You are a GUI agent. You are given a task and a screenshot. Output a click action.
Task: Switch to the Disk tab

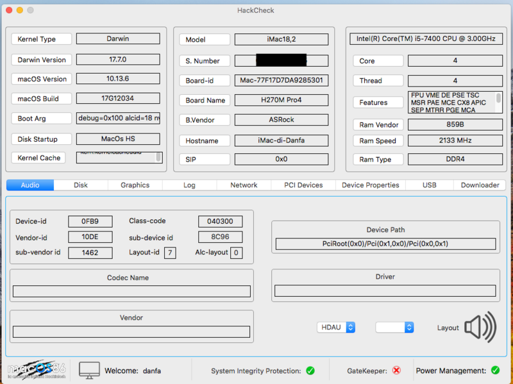(x=81, y=185)
